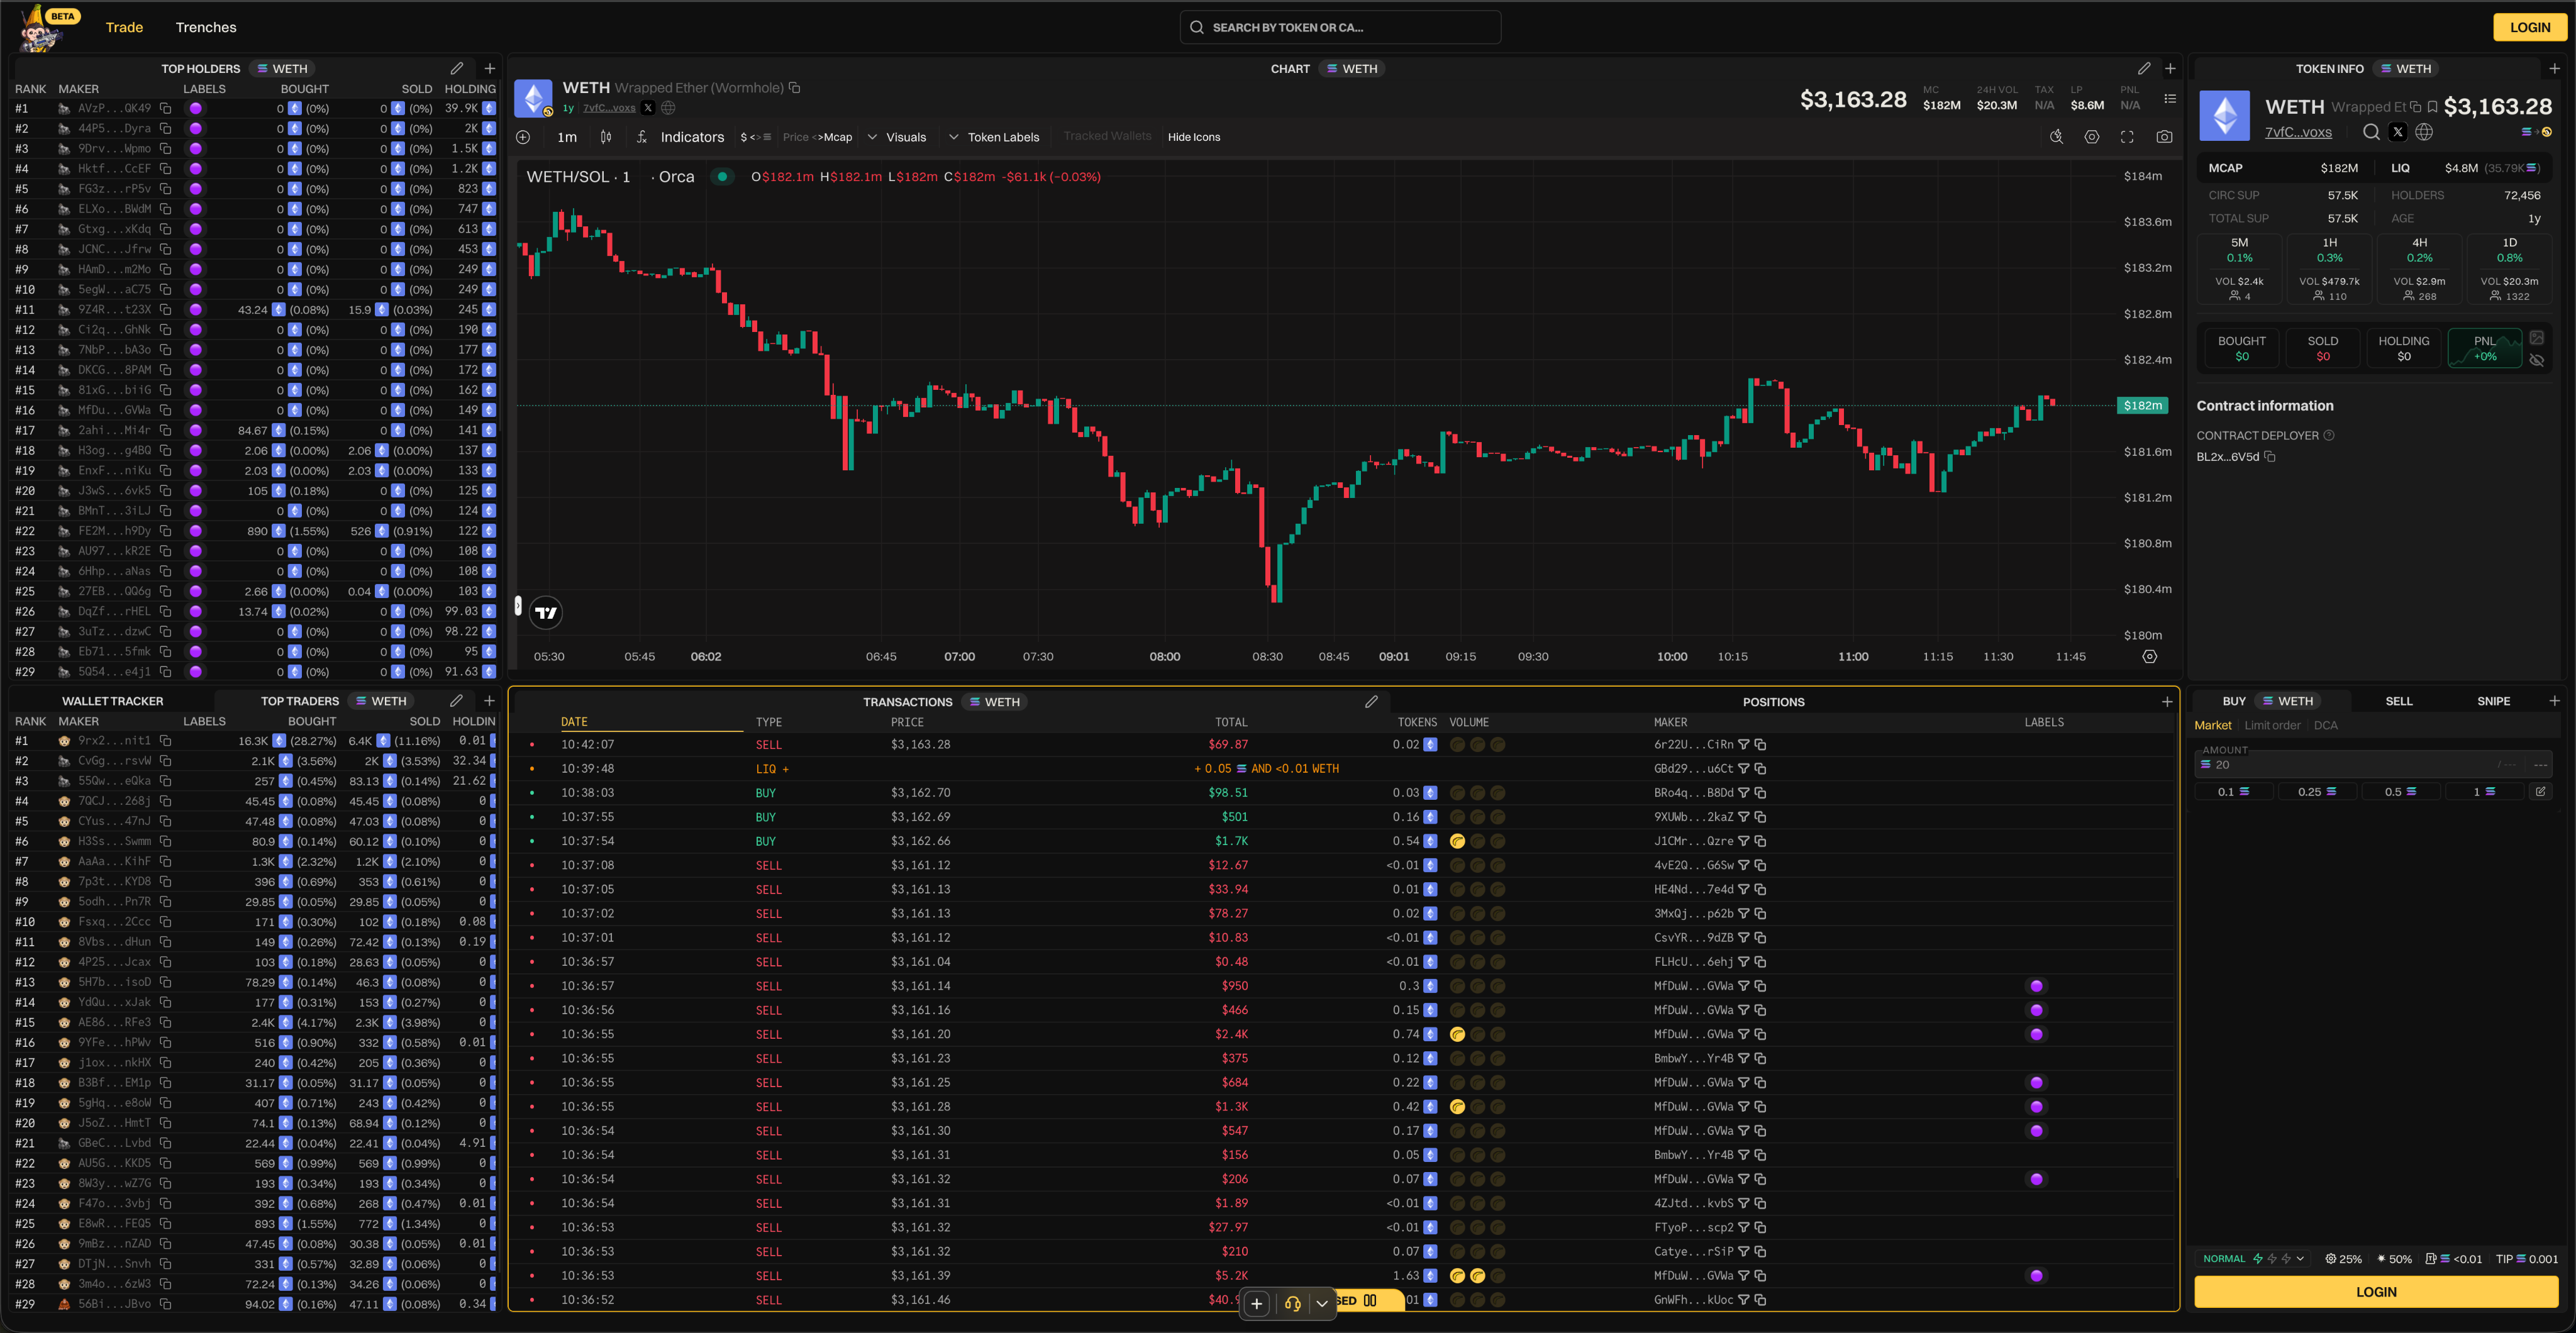This screenshot has width=2576, height=1333.
Task: Take a chart screenshot with the camera icon
Action: click(x=2165, y=137)
